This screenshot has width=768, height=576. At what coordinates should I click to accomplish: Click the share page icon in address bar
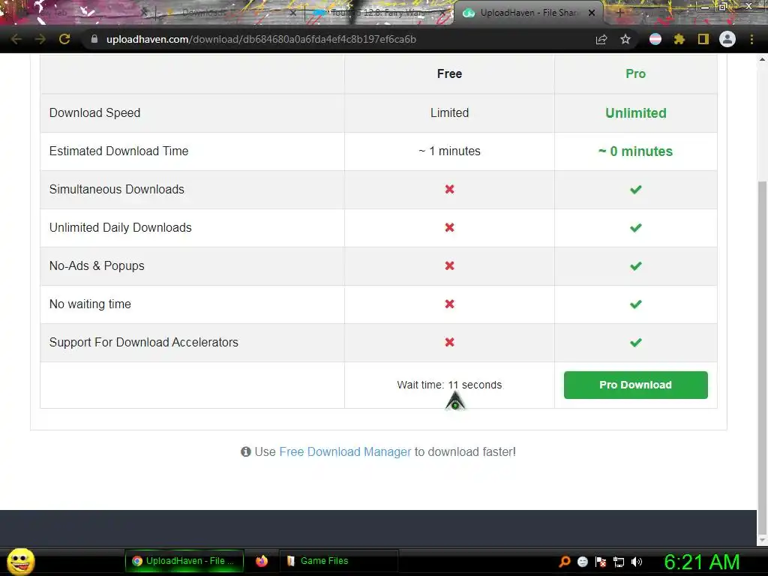601,39
